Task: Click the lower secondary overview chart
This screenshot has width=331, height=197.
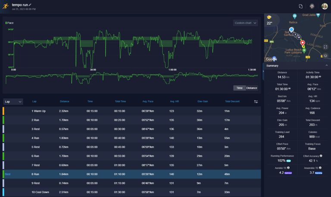Action: [132, 78]
